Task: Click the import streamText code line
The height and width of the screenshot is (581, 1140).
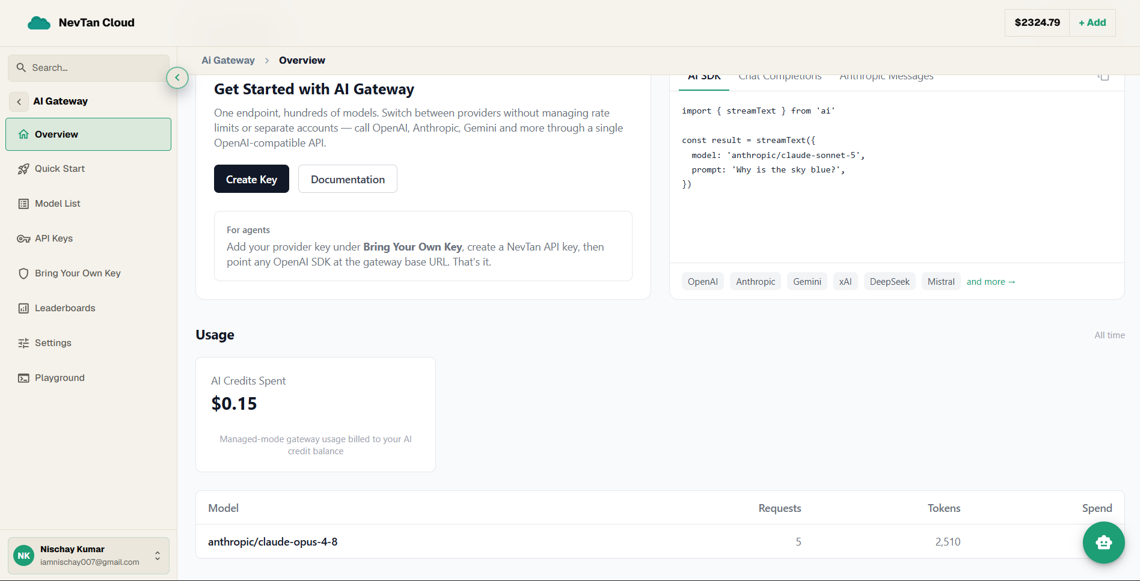Action: pos(758,111)
